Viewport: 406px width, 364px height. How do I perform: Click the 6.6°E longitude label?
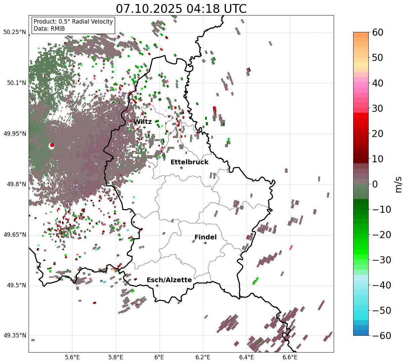tap(290, 357)
